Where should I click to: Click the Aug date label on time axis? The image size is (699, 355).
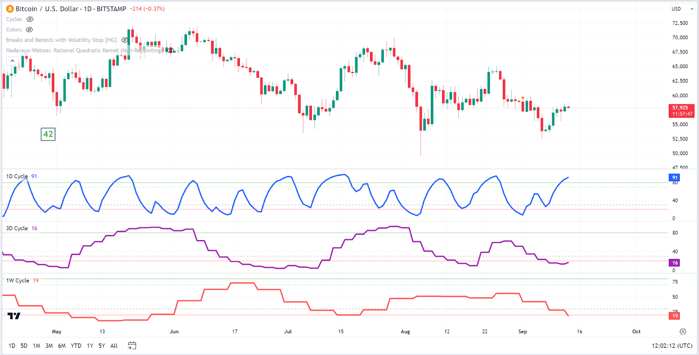click(405, 331)
